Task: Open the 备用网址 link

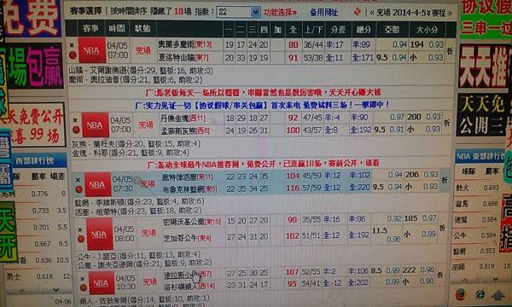Action: tap(323, 13)
